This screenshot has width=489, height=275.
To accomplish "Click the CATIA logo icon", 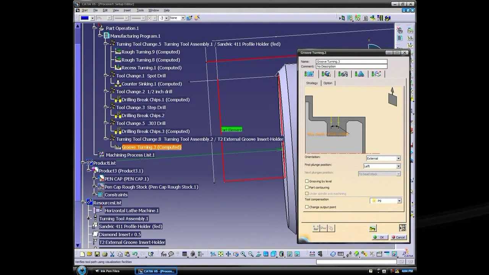I will pyautogui.click(x=408, y=253).
